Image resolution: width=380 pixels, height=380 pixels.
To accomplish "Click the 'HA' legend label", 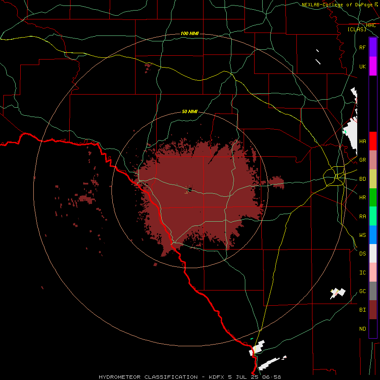I will [363, 141].
